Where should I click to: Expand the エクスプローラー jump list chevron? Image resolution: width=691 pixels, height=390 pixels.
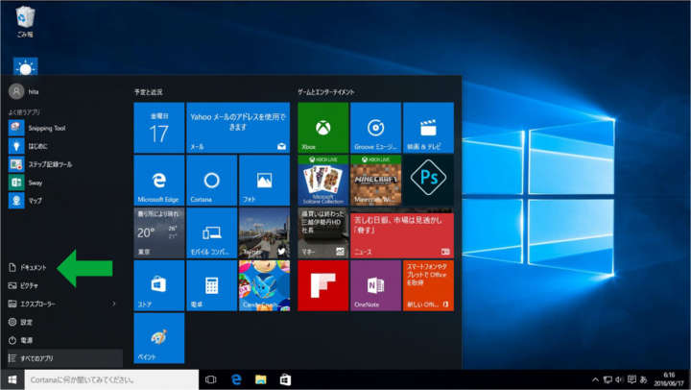tap(113, 304)
